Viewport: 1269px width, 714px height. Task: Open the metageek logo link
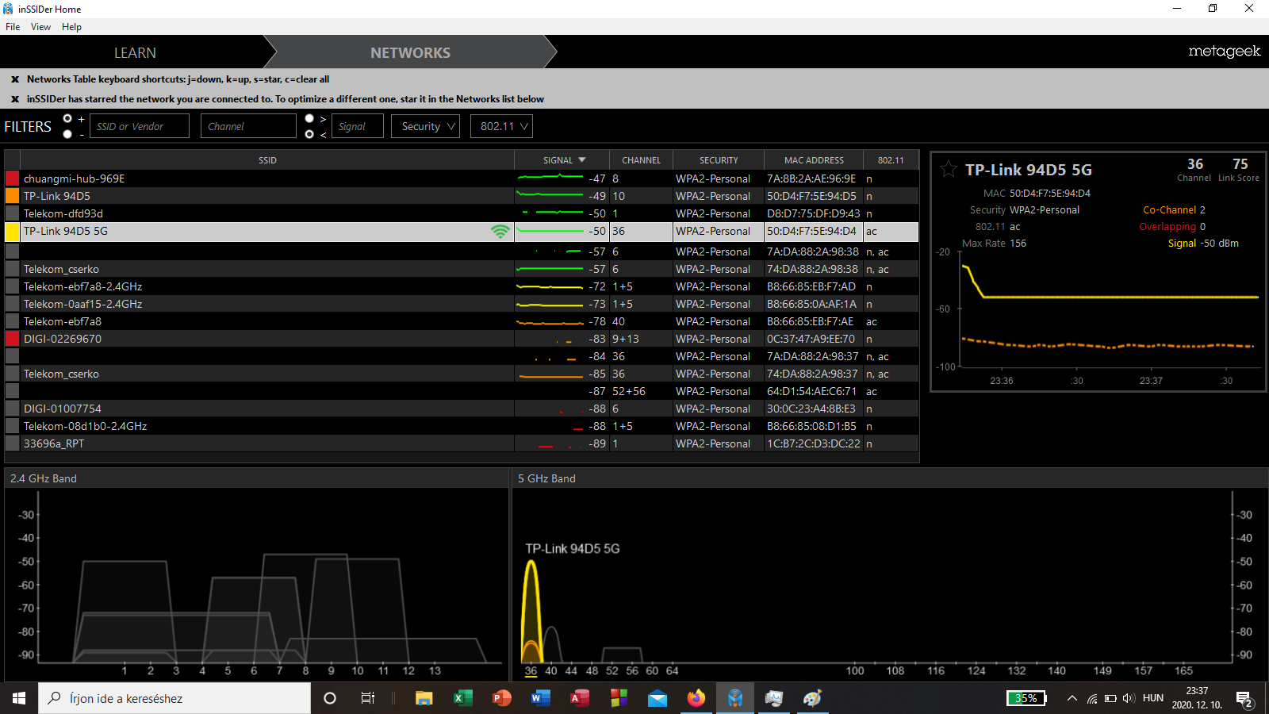[1224, 52]
